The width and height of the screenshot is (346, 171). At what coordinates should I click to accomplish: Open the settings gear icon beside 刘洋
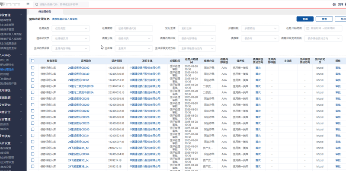tap(334, 4)
